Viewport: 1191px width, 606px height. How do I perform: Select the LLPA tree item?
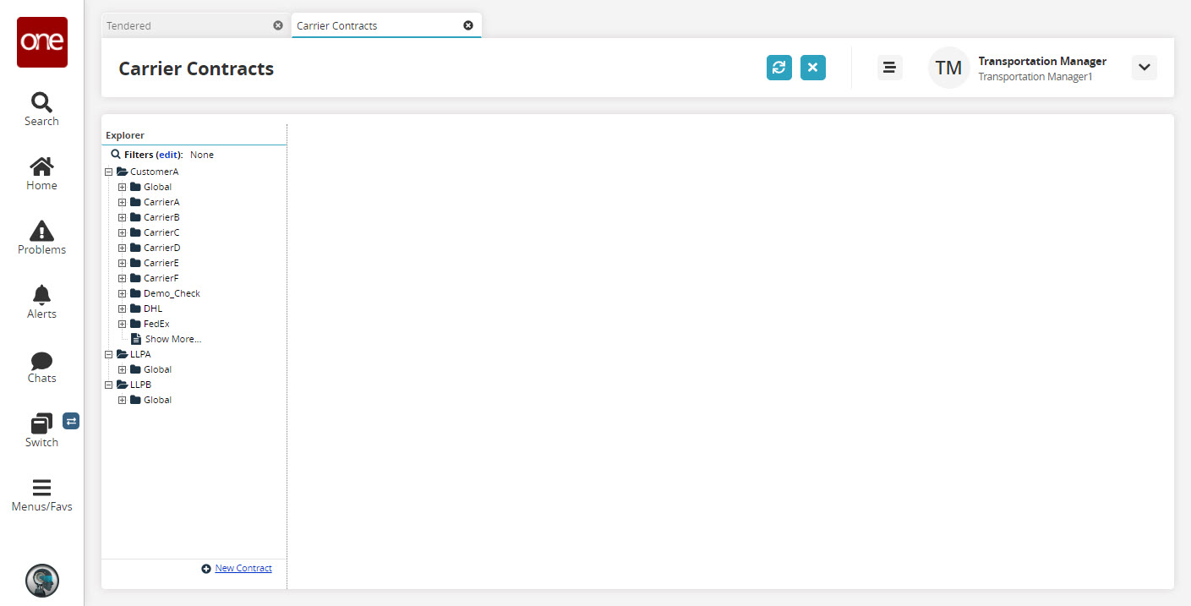140,354
